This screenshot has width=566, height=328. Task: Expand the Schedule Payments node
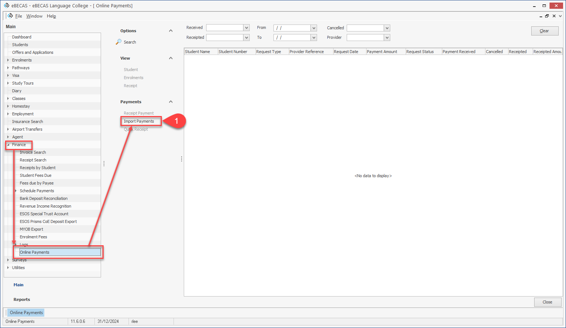tap(16, 191)
